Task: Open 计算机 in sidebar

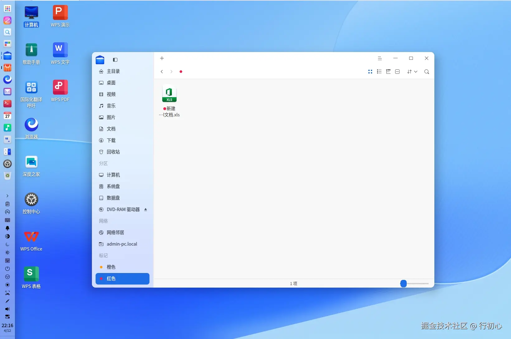Action: 122,175
